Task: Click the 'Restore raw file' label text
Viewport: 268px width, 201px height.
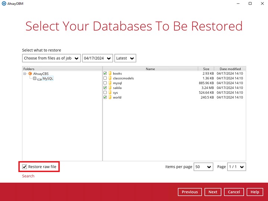Action: 42,167
